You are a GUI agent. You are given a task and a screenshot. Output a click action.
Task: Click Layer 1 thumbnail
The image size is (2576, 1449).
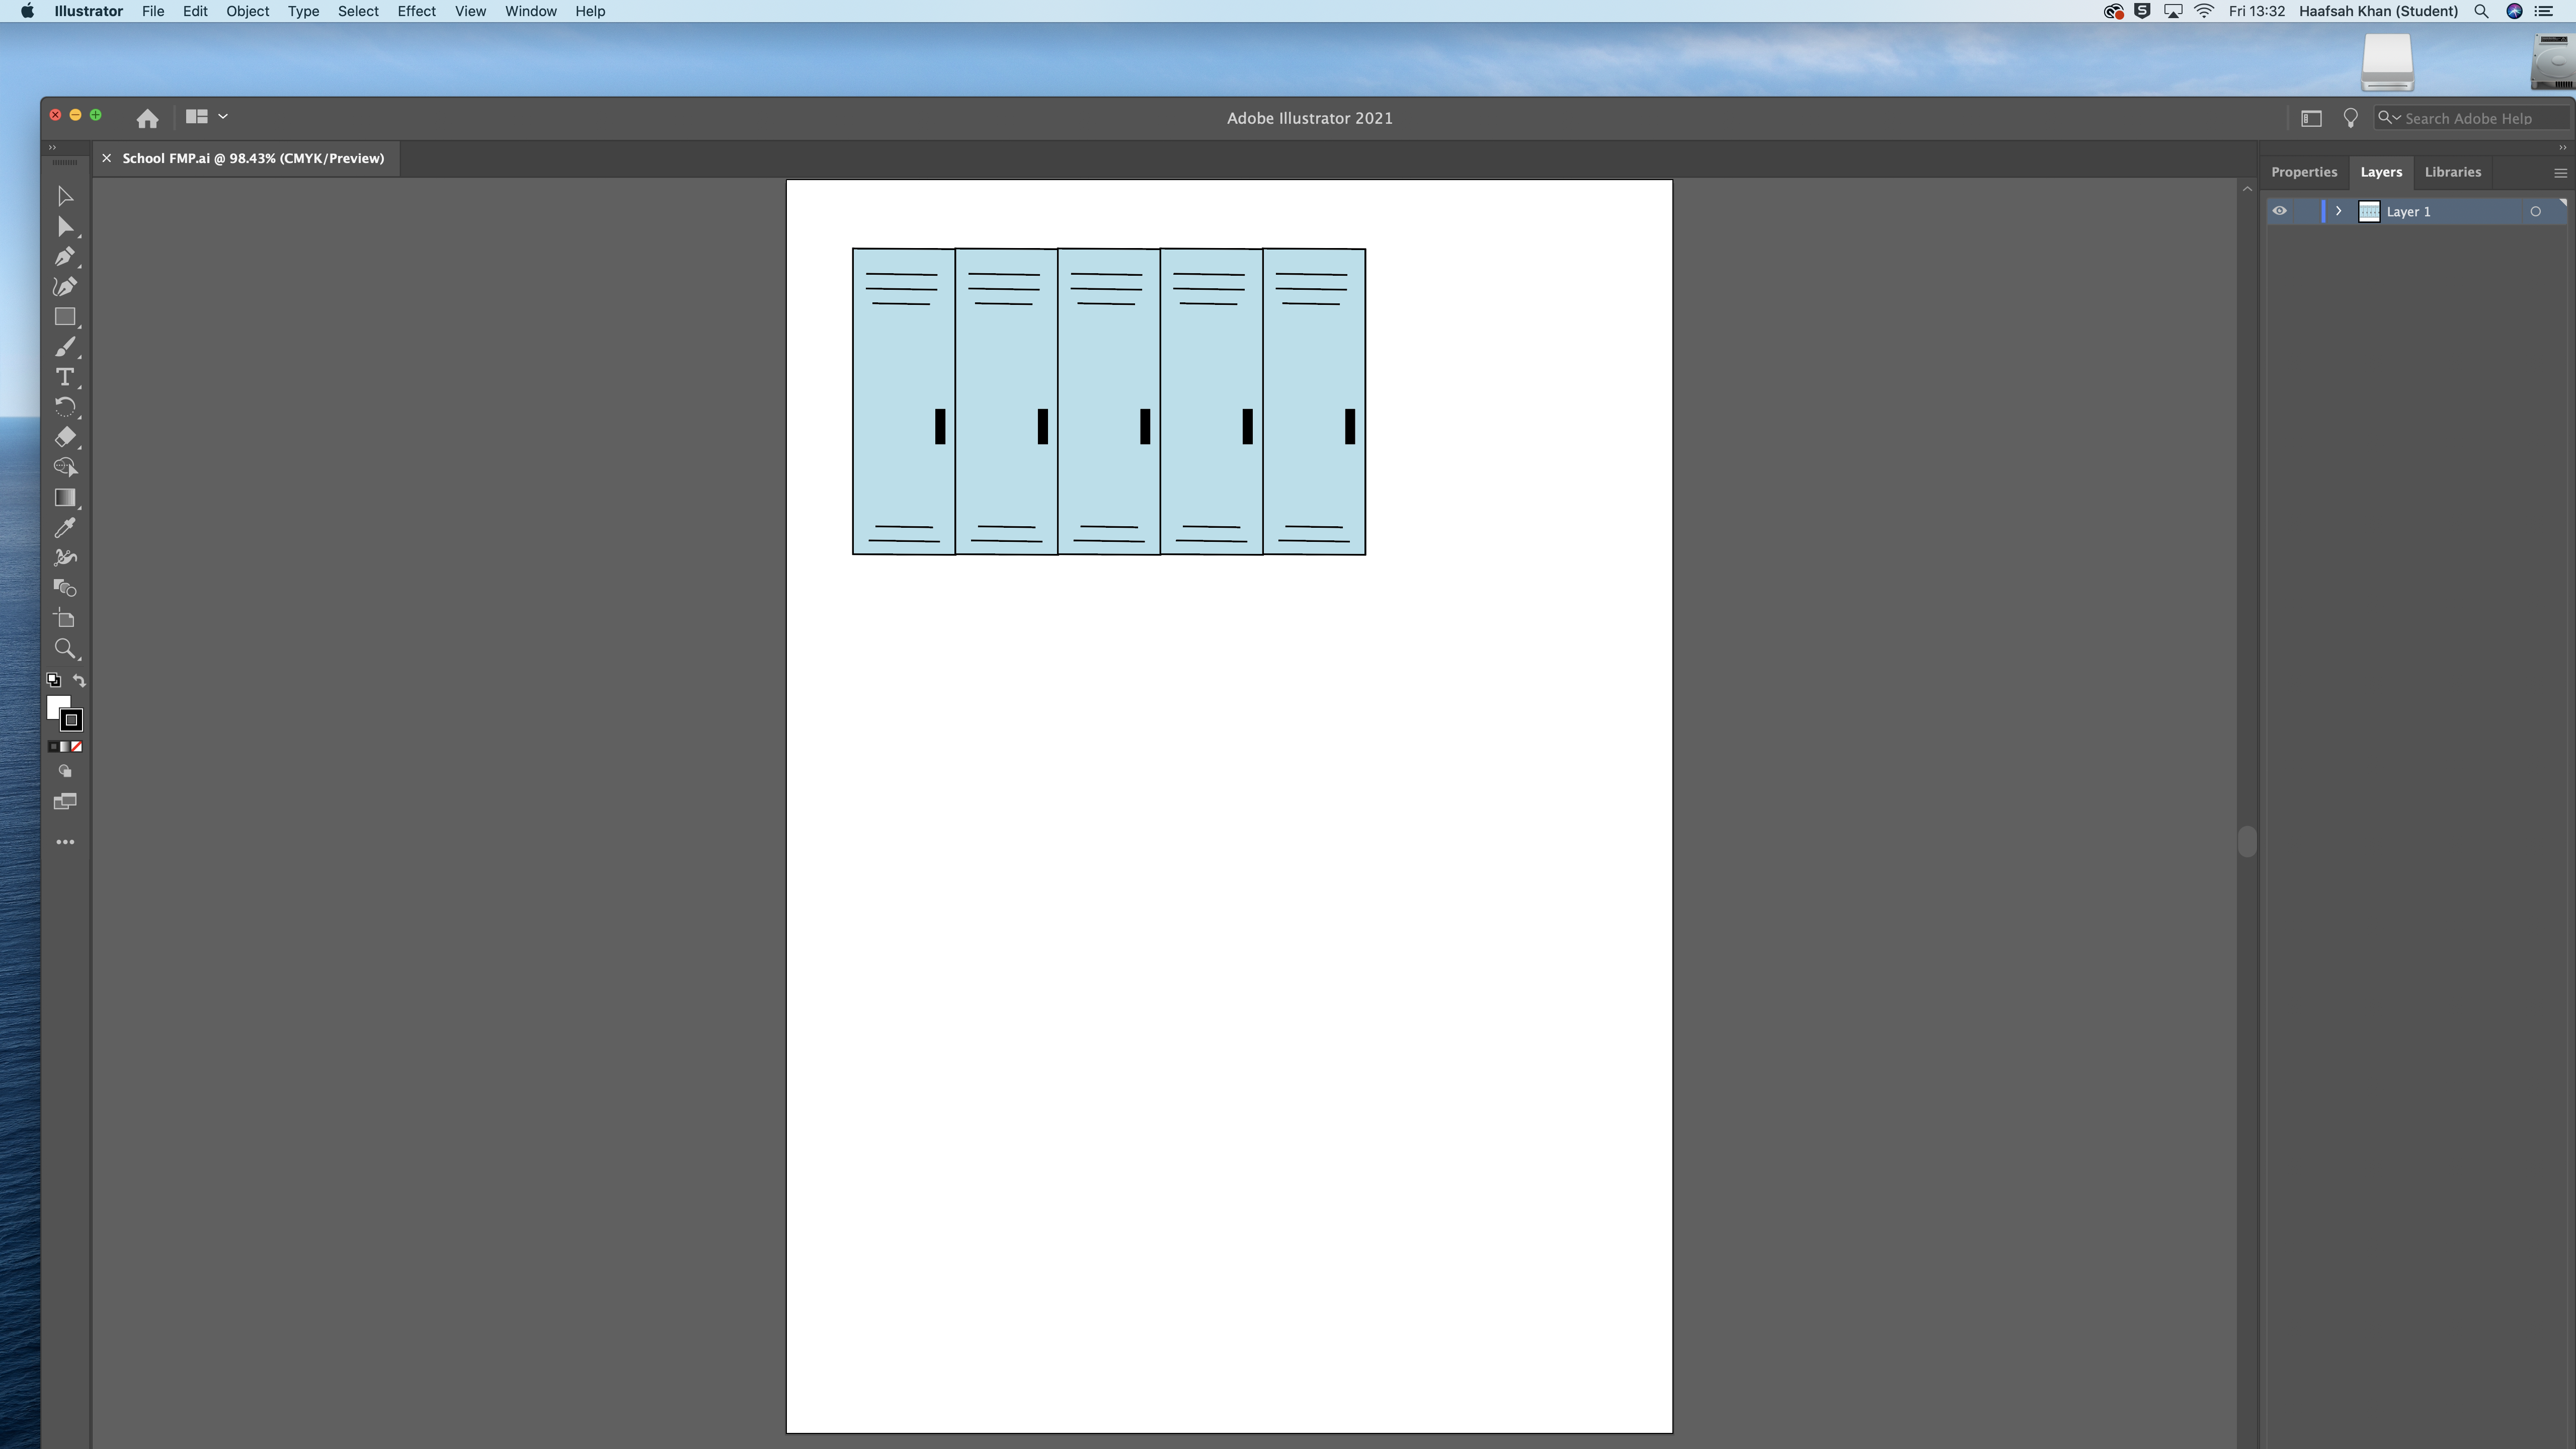[x=2369, y=211]
